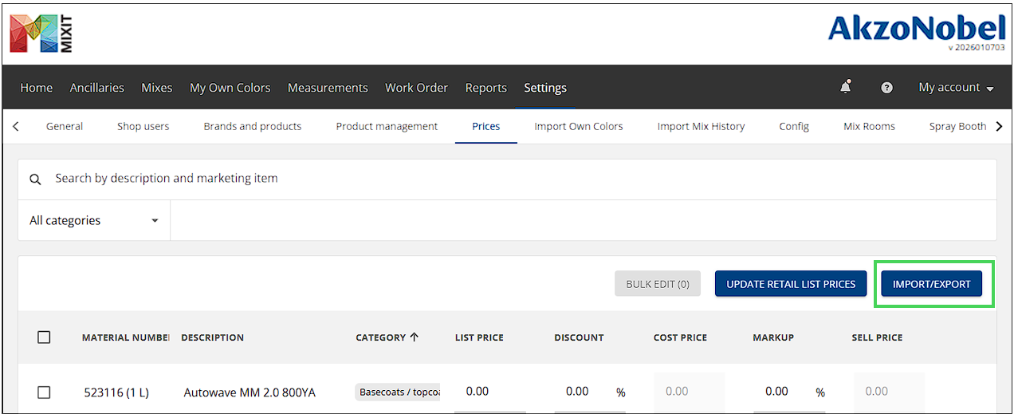This screenshot has width=1014, height=418.
Task: Open the Ancillaries menu item
Action: point(97,88)
